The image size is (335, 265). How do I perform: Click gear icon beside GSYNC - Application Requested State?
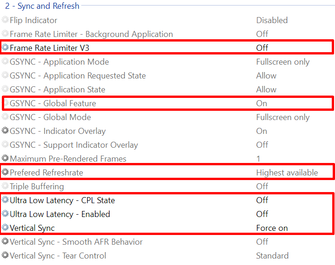5,75
